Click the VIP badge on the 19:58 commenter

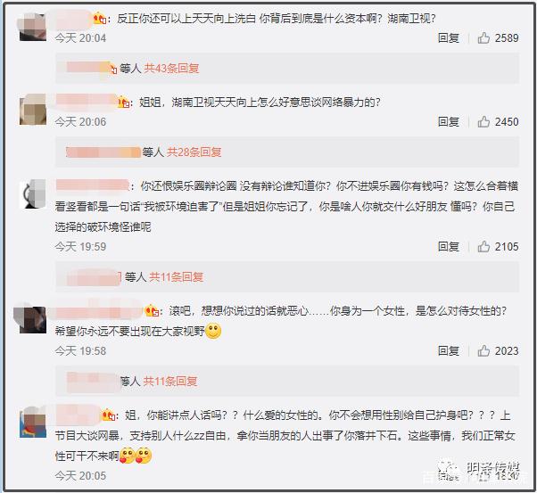151,310
